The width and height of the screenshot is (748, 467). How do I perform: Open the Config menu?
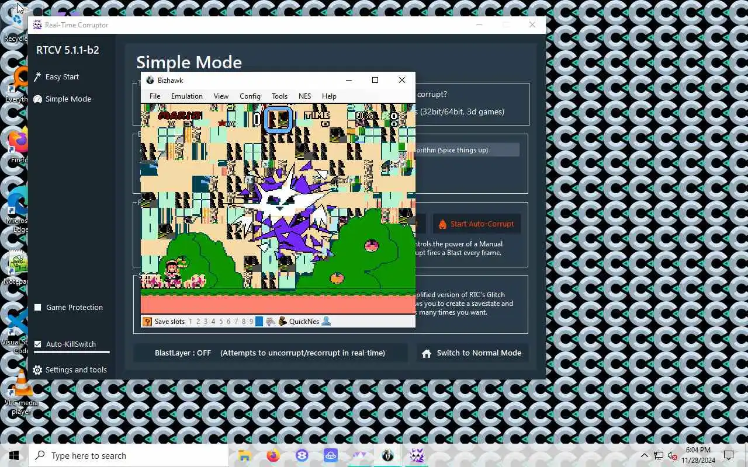coord(250,96)
